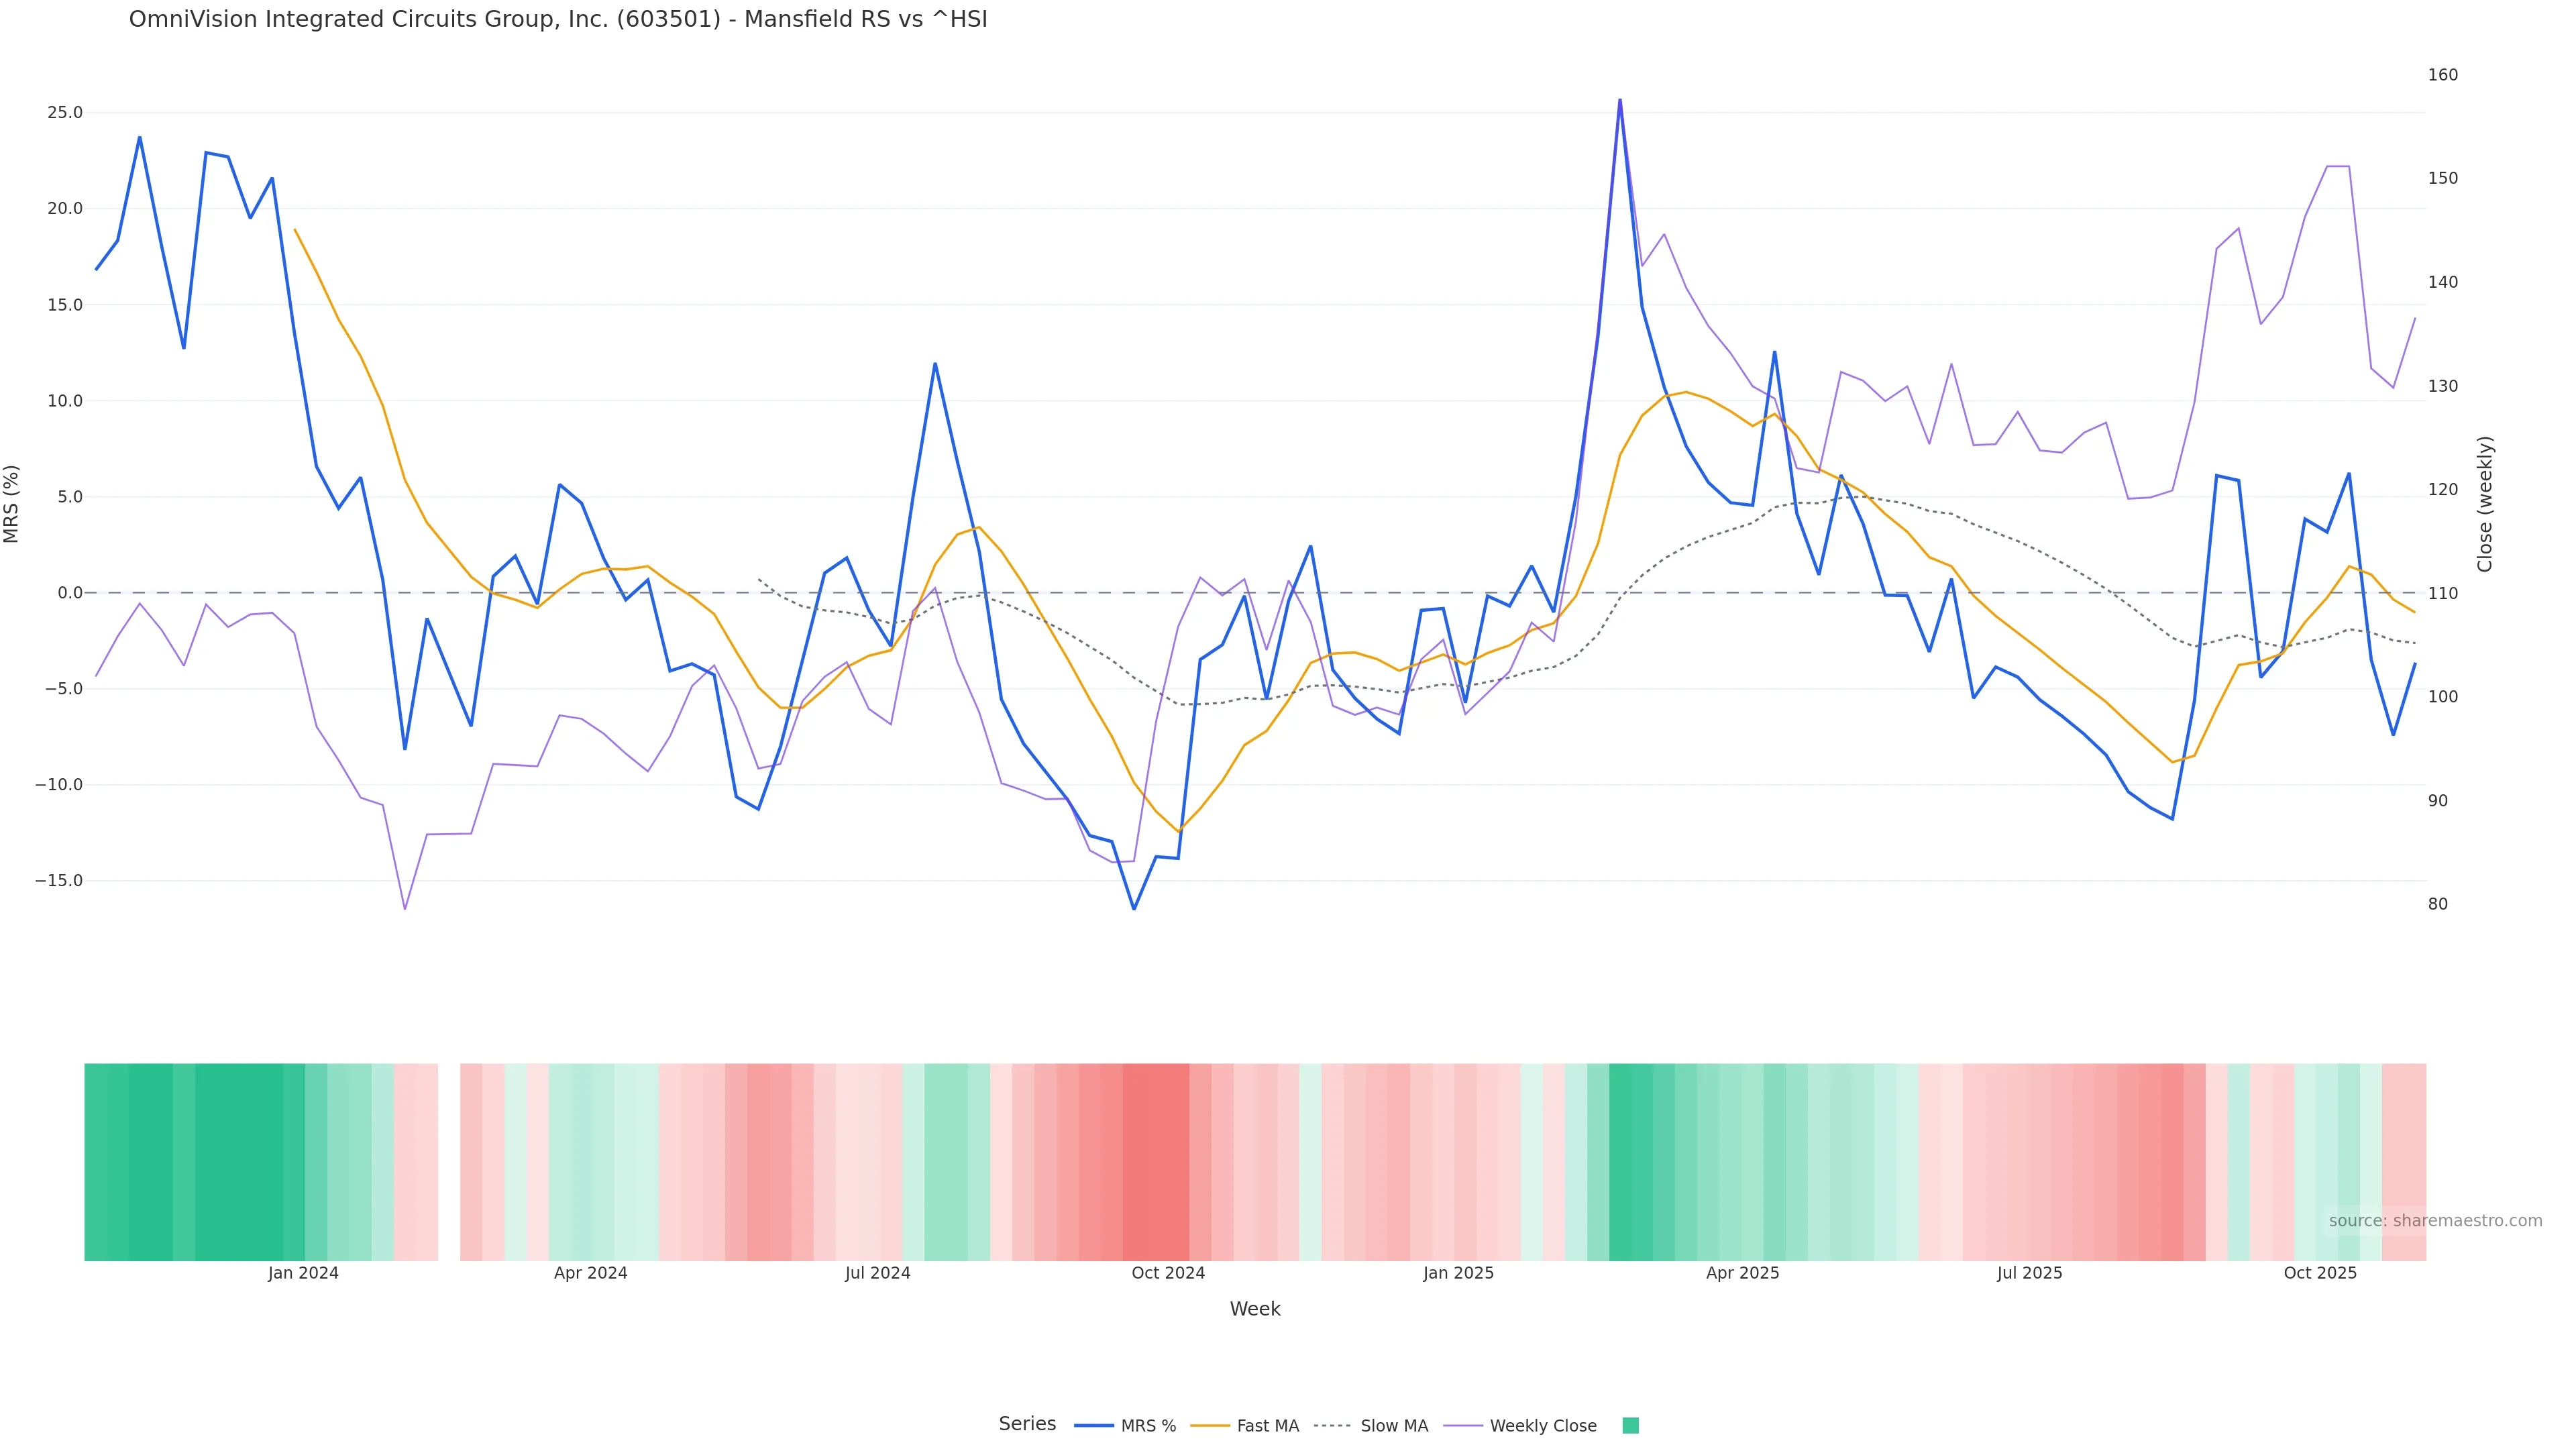Click the Close (weekly) right axis title

coord(2485,503)
